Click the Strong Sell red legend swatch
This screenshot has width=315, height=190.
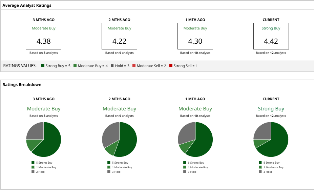point(171,65)
